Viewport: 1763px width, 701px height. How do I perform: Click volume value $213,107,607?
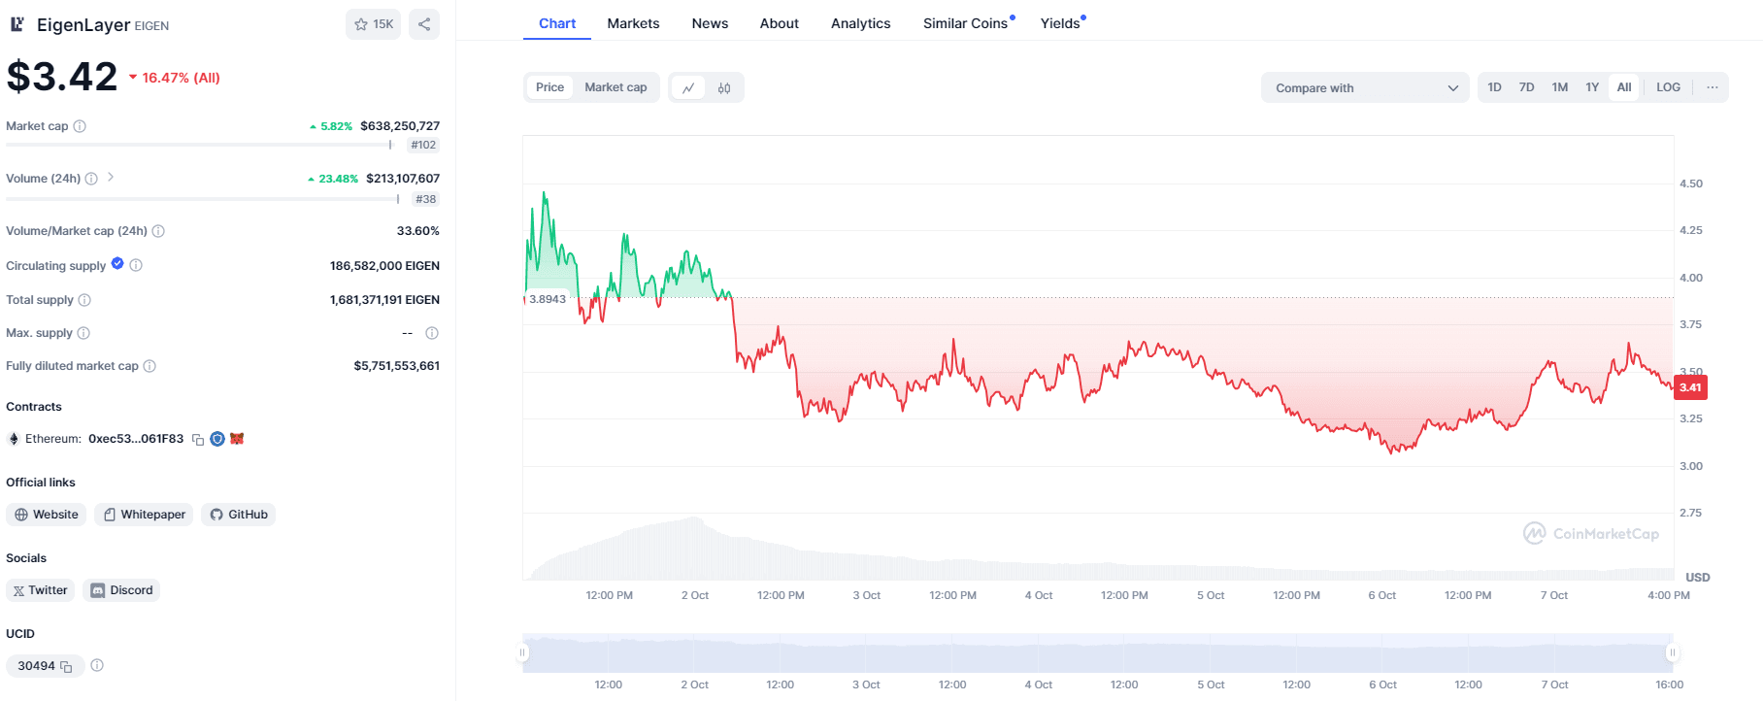[403, 179]
